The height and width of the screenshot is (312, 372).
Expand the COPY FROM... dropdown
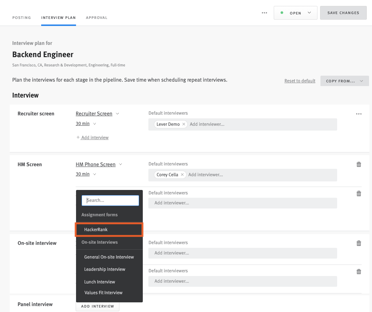tap(344, 81)
